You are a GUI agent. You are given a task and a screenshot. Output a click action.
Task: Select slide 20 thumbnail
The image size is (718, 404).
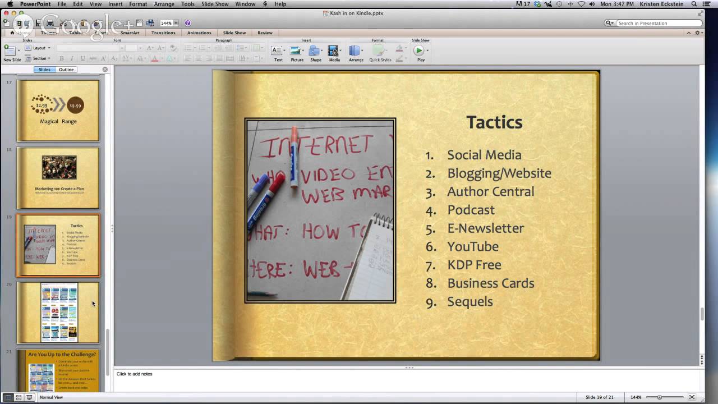point(58,313)
